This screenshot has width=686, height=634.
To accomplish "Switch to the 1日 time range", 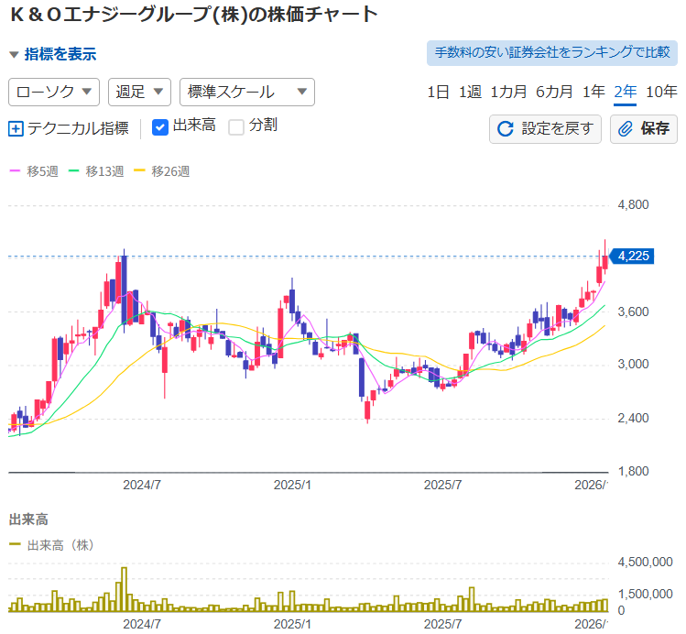I will (x=438, y=92).
